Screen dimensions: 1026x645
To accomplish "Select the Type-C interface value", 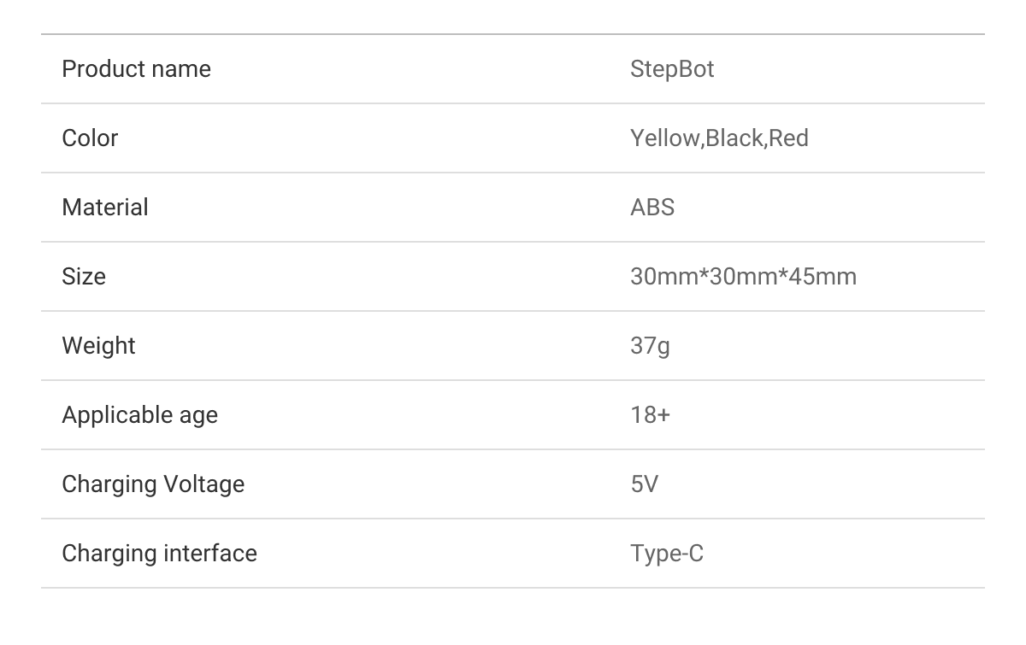I will point(667,554).
